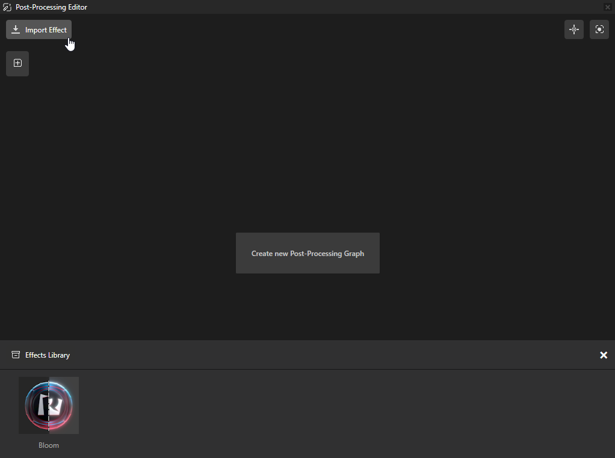Image resolution: width=615 pixels, height=458 pixels.
Task: Close the Effects Library panel
Action: [604, 355]
